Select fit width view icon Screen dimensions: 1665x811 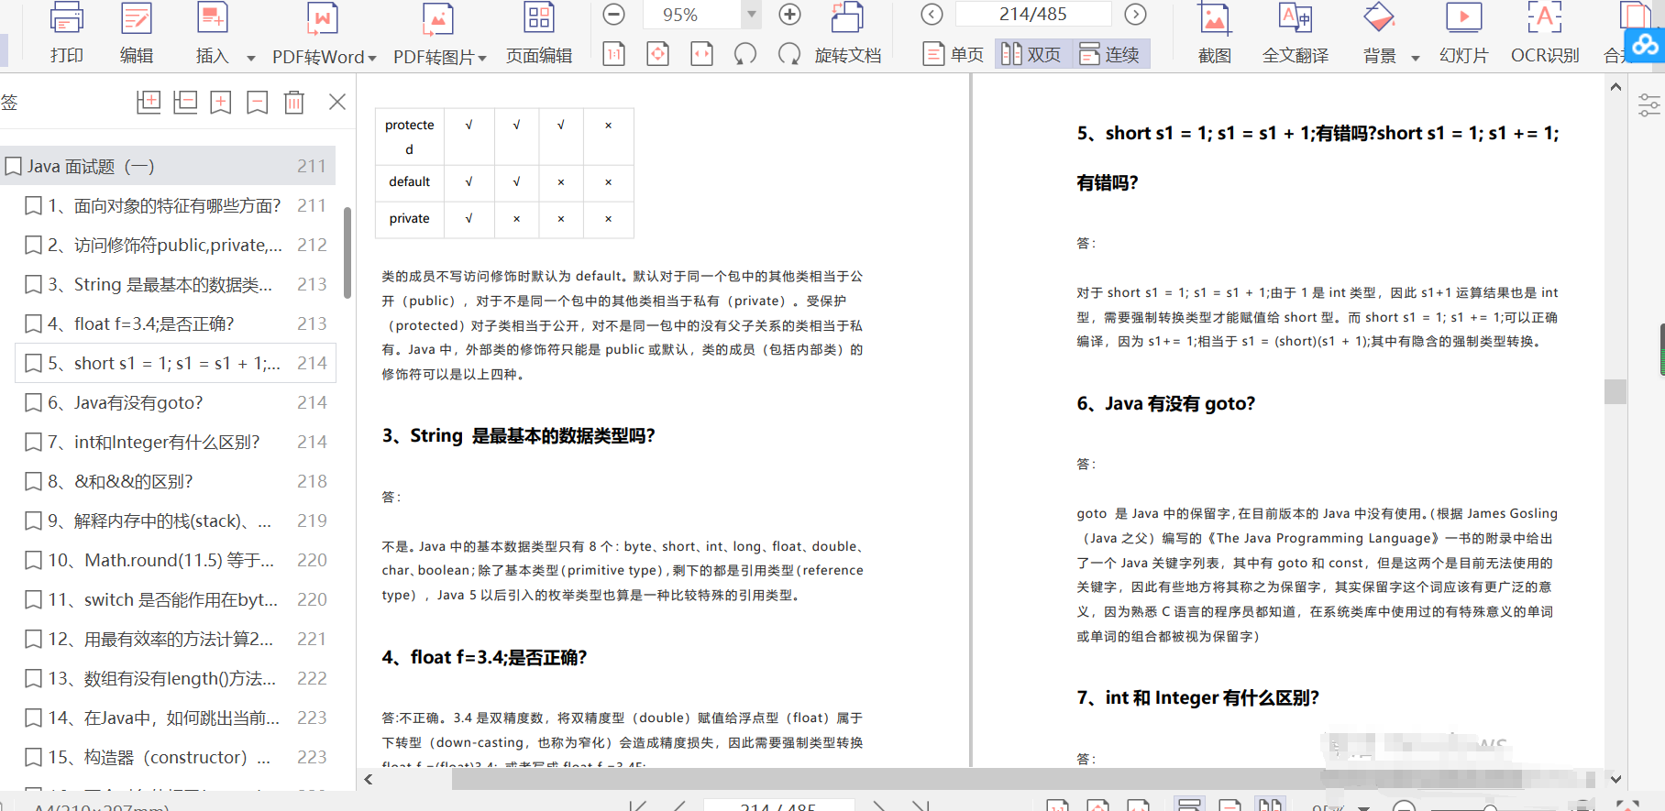(701, 54)
